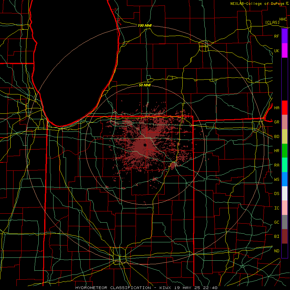Click the RA light-green legend swatch
The image size is (290, 290).
pyautogui.click(x=285, y=165)
